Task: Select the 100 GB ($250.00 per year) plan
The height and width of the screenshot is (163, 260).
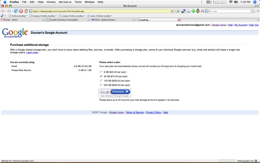Action: point(101,81)
